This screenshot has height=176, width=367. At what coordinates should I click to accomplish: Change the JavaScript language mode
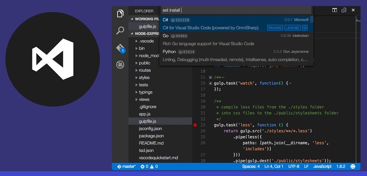[x=322, y=167]
